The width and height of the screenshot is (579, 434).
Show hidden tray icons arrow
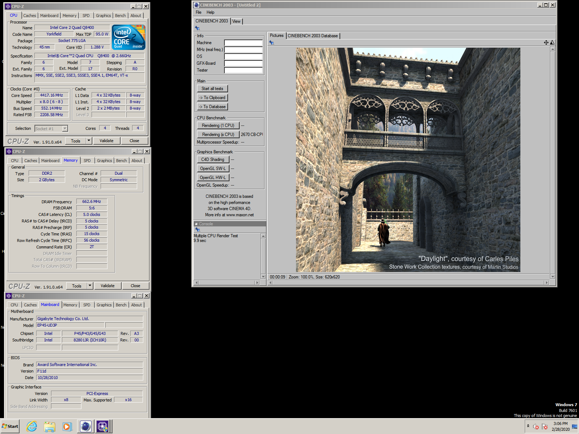pos(528,426)
